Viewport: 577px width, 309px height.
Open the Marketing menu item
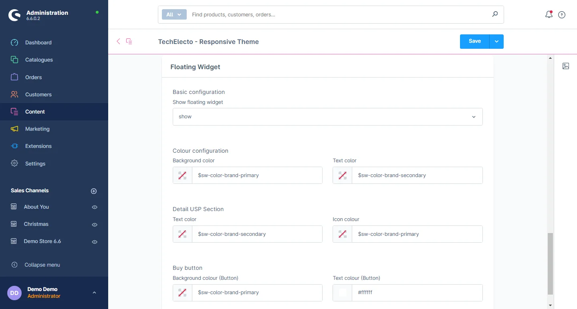coord(37,129)
